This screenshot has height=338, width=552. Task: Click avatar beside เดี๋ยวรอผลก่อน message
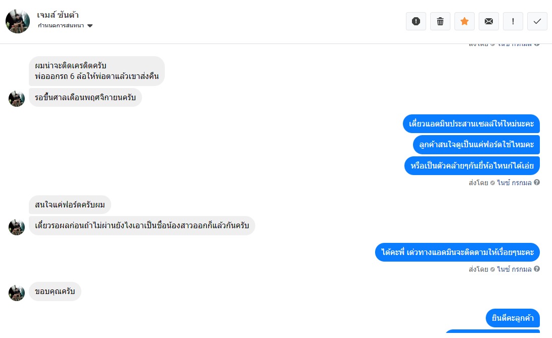[17, 226]
